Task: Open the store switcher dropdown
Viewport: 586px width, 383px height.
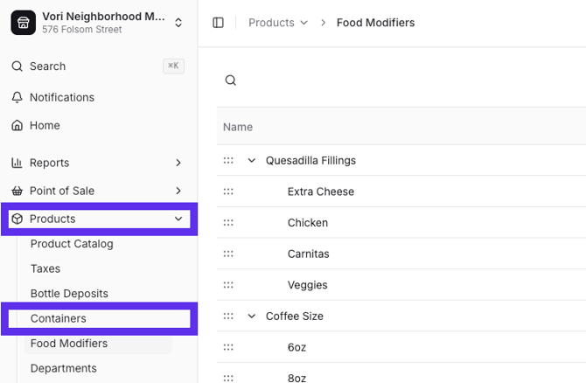Action: (178, 23)
